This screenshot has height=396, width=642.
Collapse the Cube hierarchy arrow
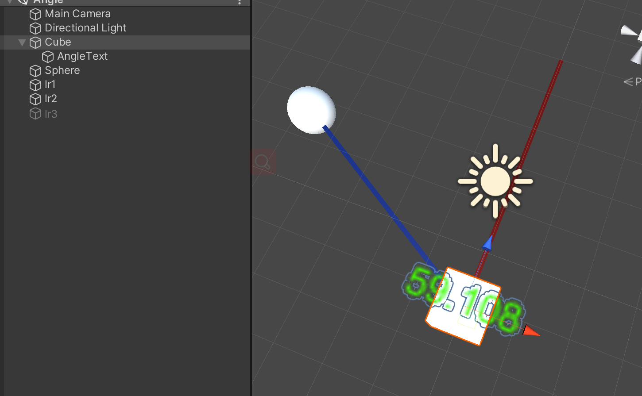[22, 42]
